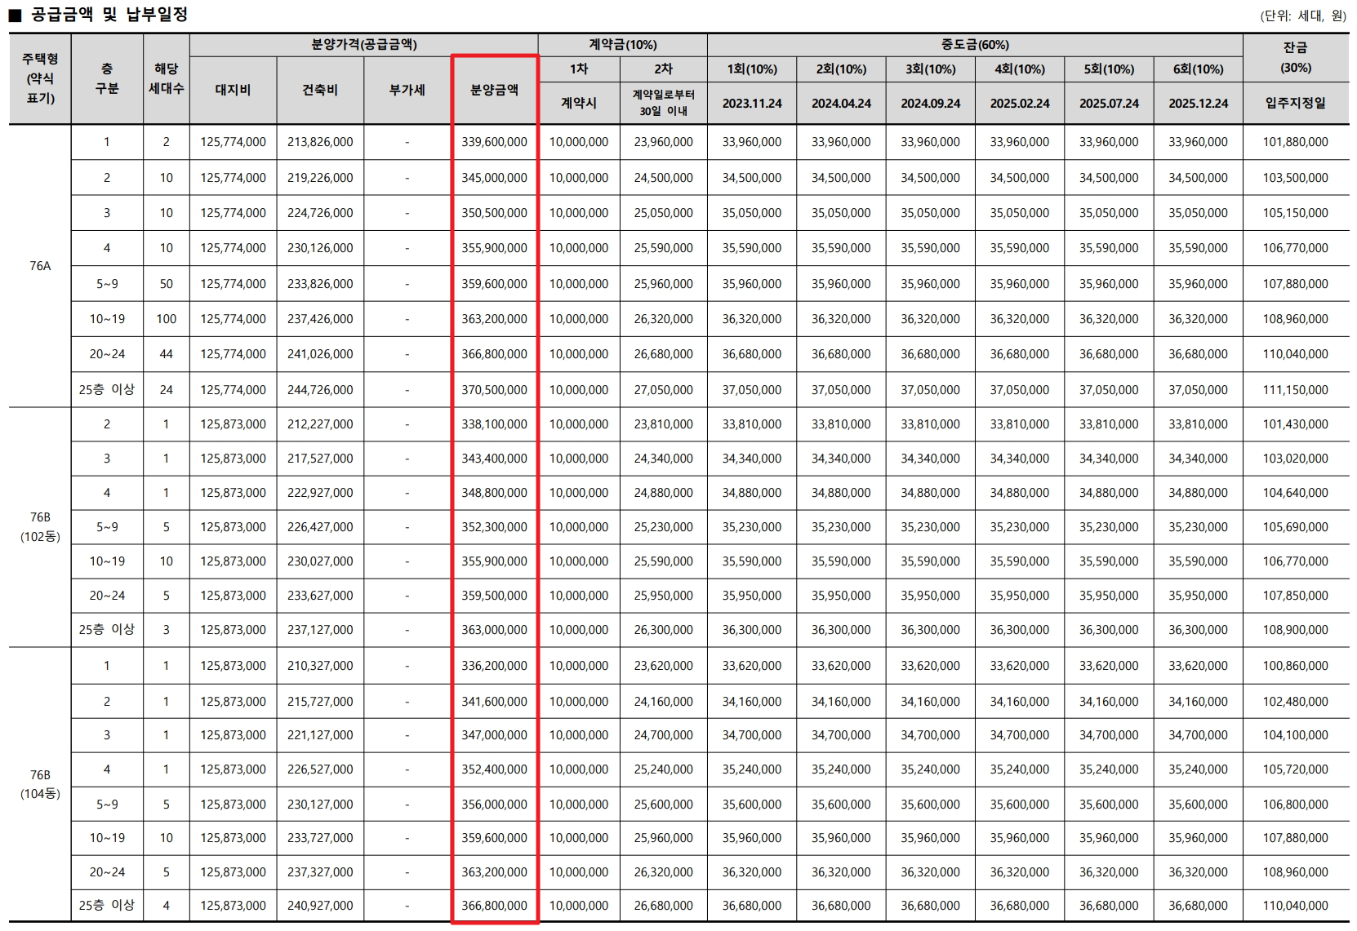
Task: Click the 100 세대수 cell
Action: point(167,319)
